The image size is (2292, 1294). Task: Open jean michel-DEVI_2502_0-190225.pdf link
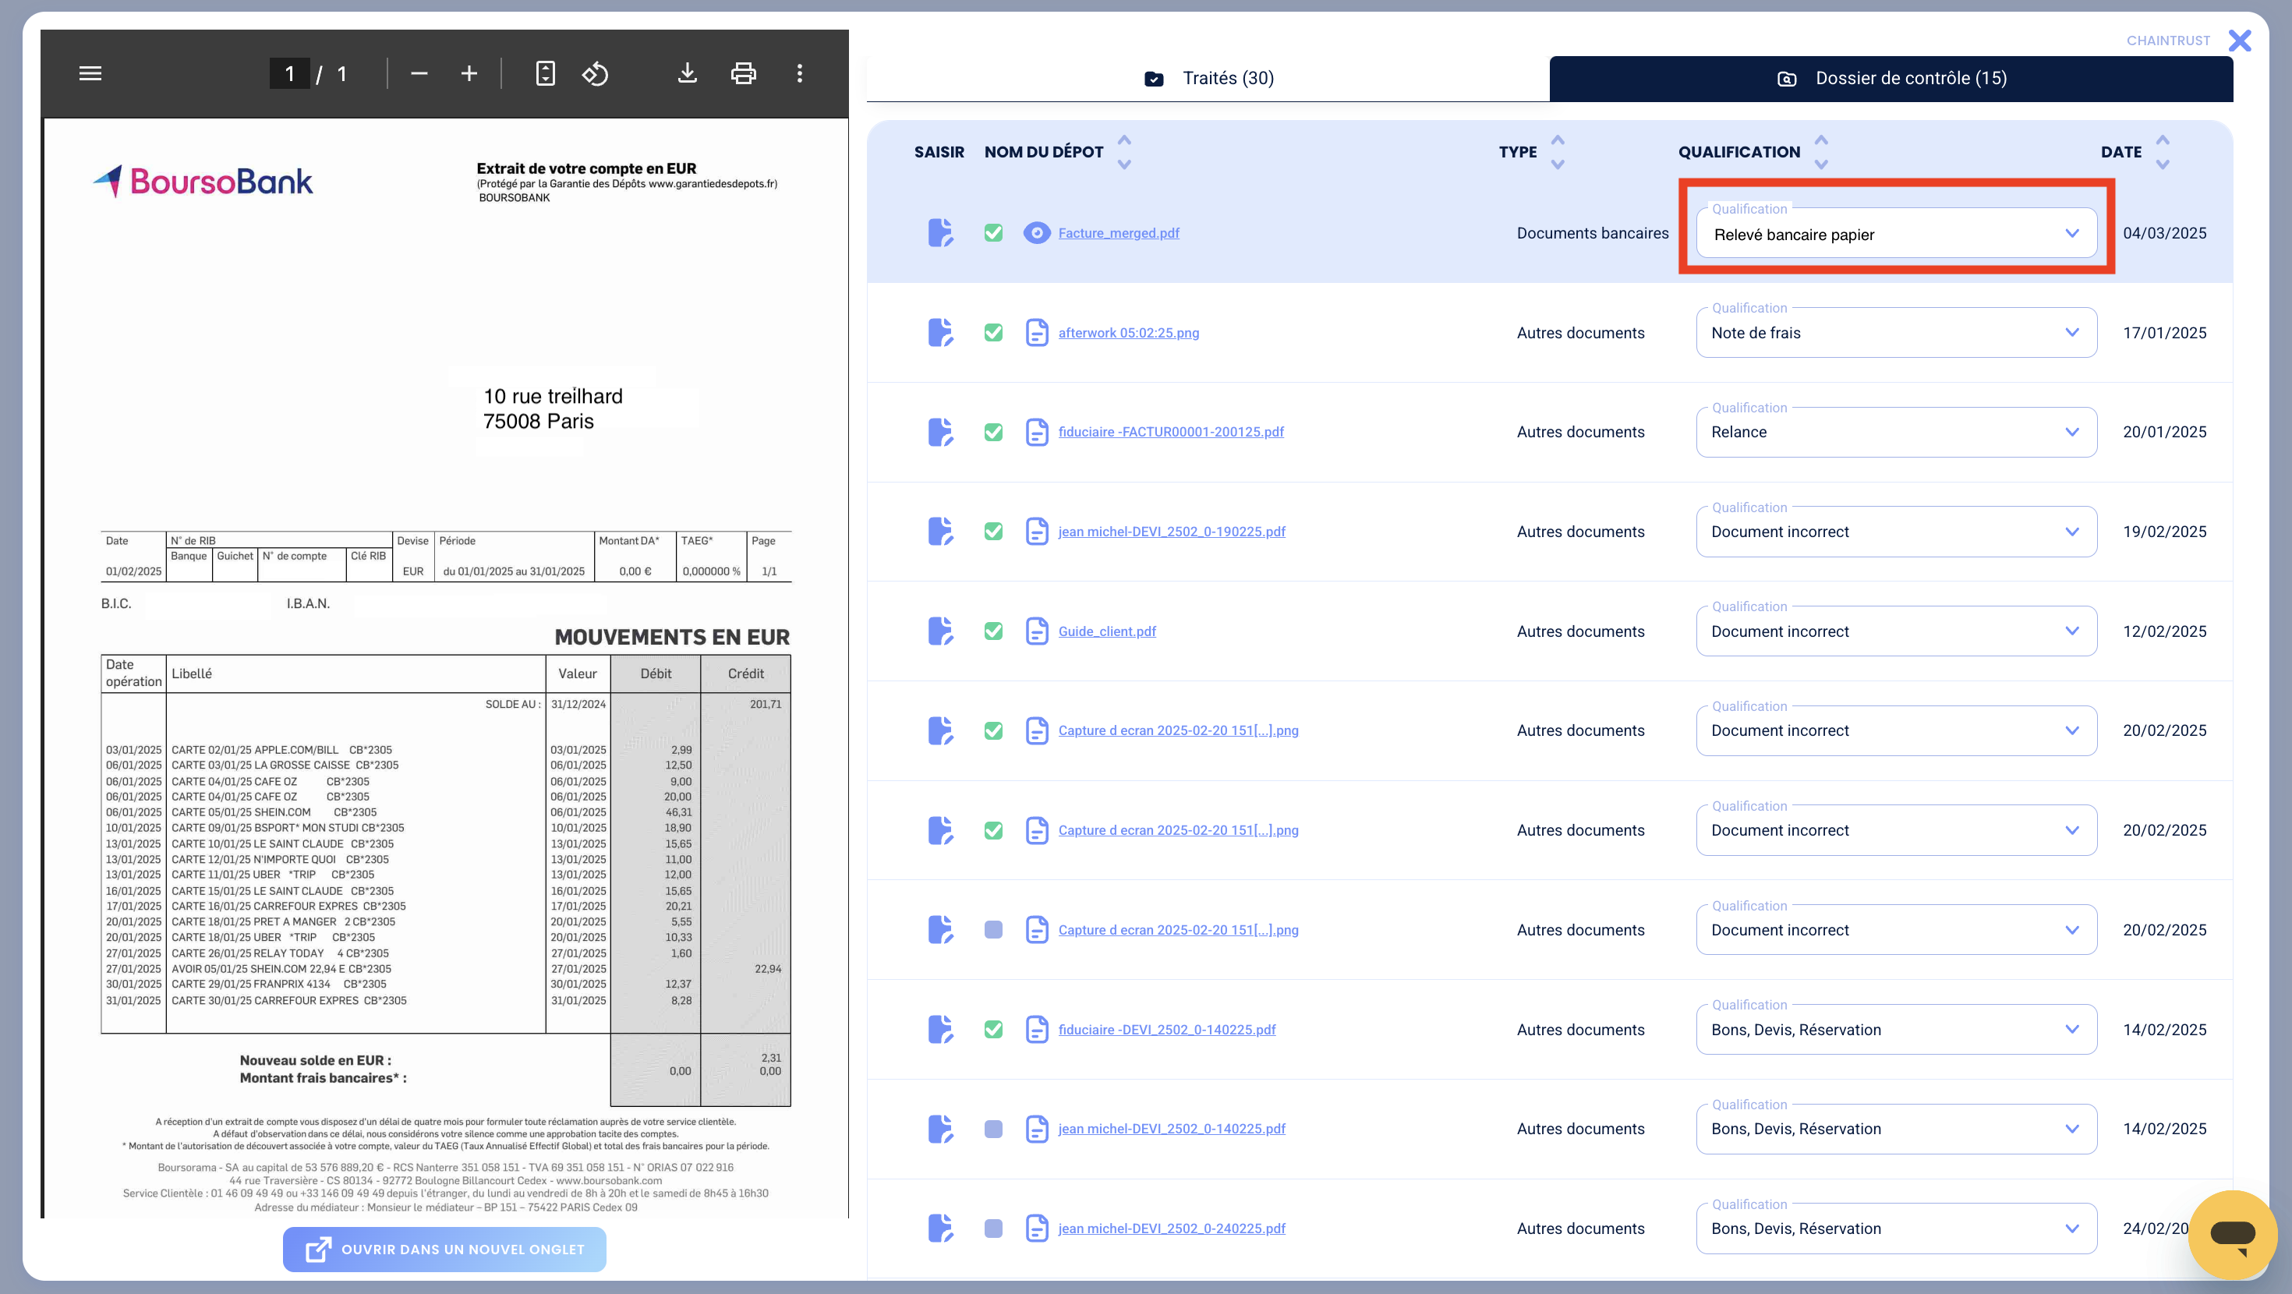[x=1172, y=532]
